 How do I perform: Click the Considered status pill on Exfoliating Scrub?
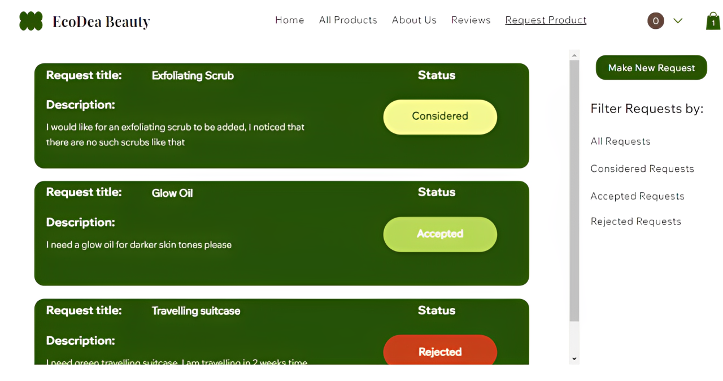click(x=440, y=116)
